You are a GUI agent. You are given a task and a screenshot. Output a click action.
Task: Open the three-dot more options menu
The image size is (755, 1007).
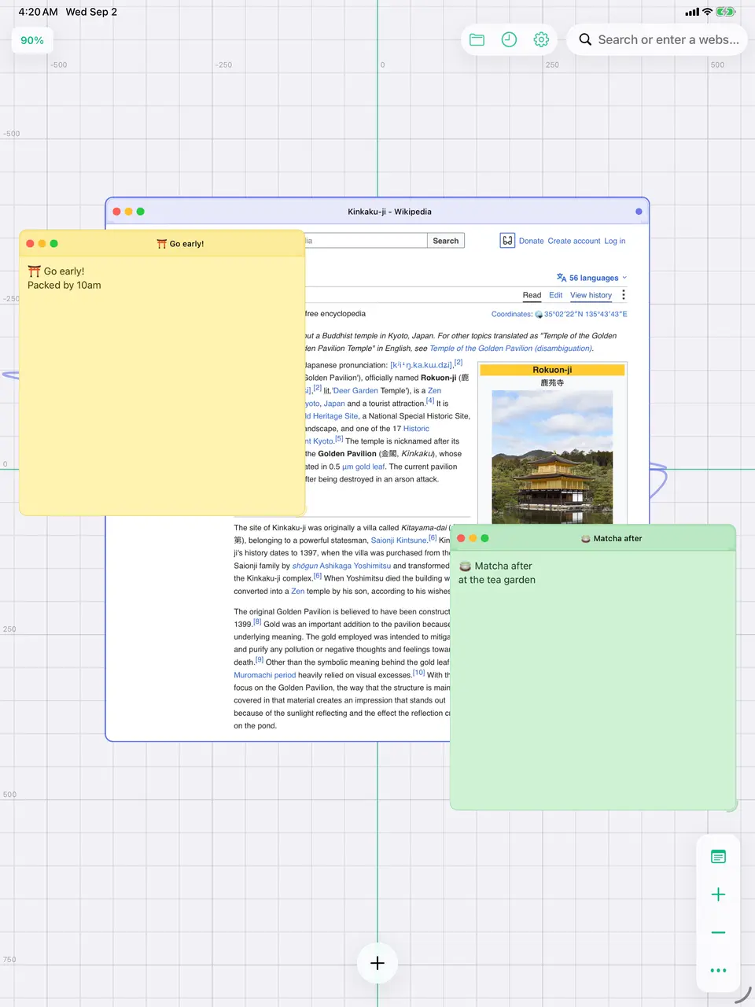[718, 970]
